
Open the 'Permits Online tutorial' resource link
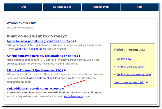pos(130,67)
